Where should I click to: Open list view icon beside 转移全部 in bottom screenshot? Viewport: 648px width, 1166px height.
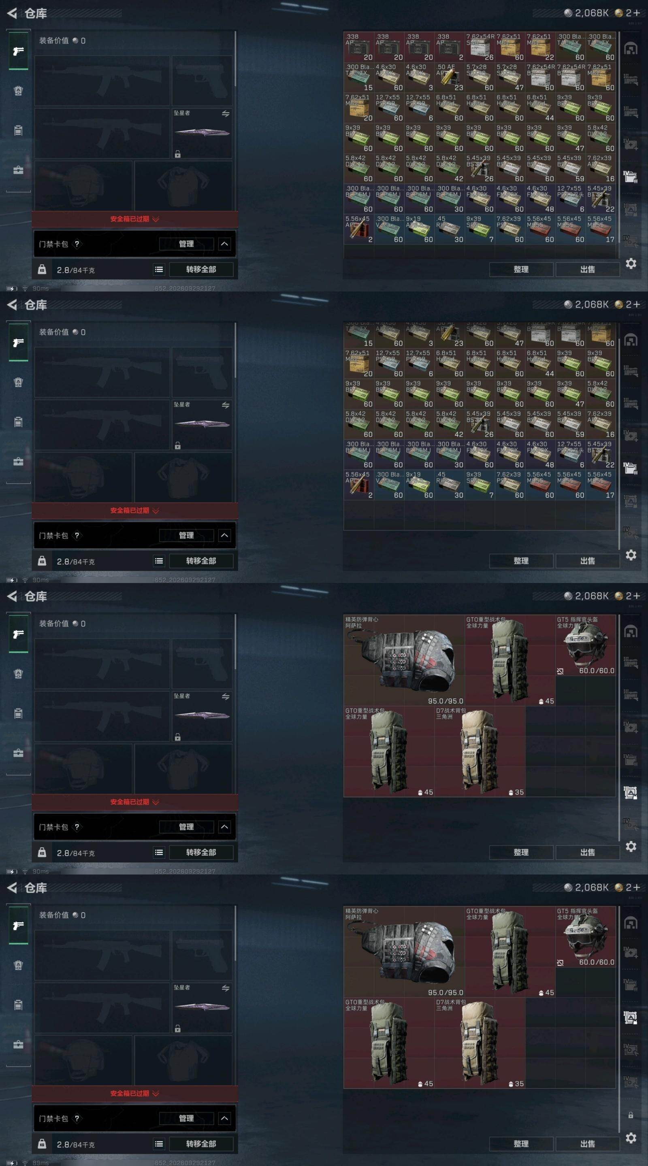pyautogui.click(x=158, y=1144)
